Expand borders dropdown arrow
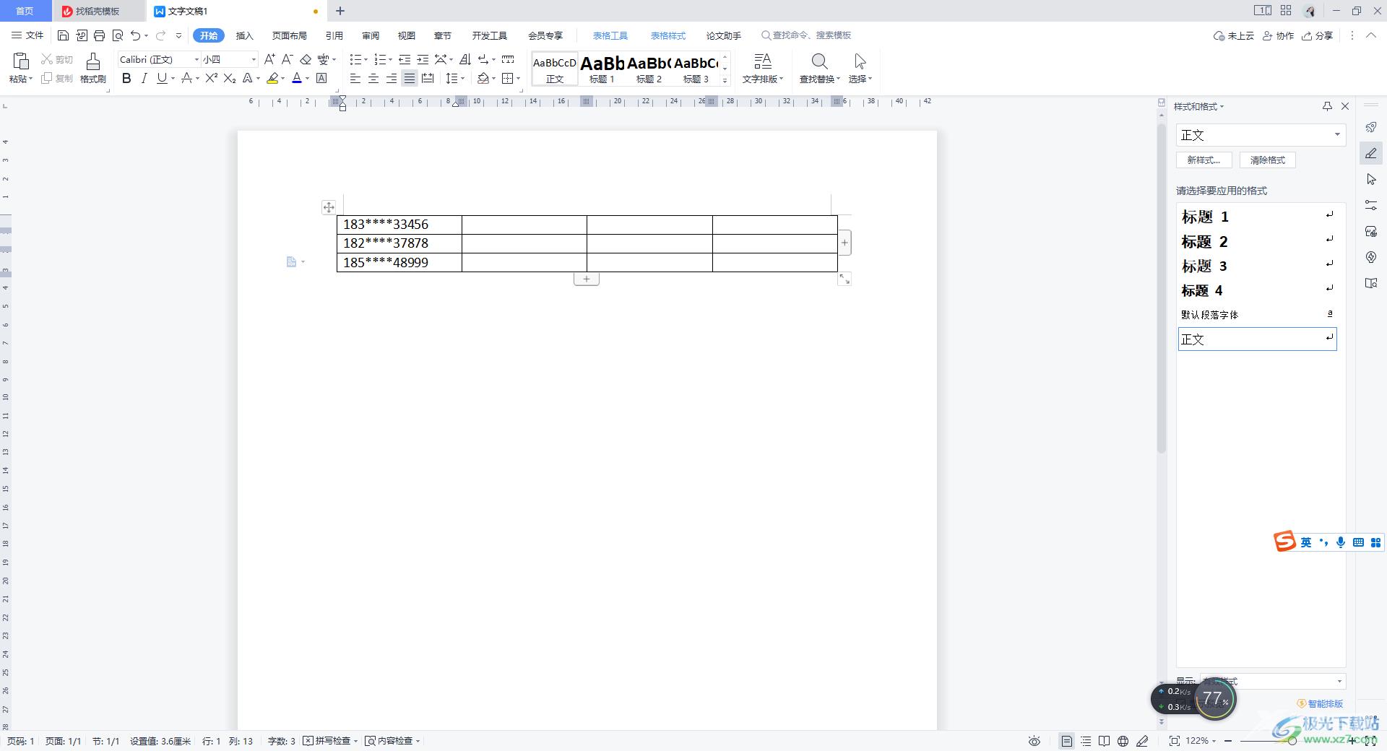 click(x=519, y=79)
